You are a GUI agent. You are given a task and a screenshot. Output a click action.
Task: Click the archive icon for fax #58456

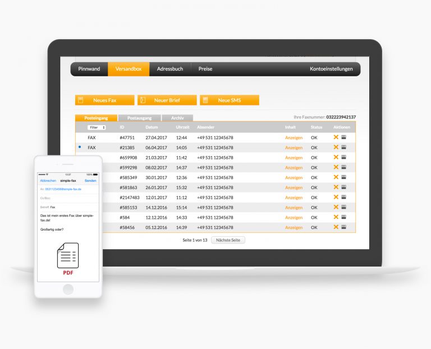343,227
